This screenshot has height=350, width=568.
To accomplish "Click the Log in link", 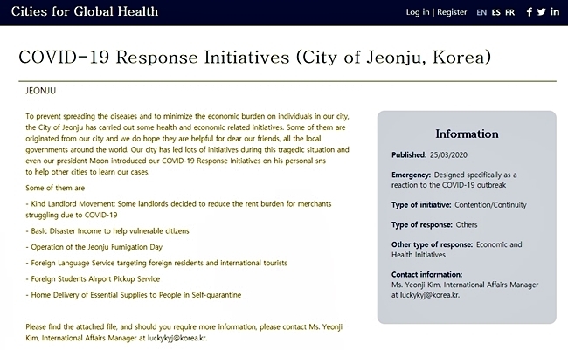I will pos(418,12).
